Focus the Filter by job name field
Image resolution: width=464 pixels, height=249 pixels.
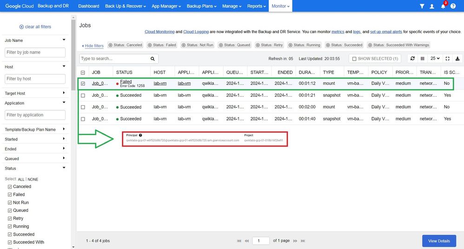tap(35, 53)
